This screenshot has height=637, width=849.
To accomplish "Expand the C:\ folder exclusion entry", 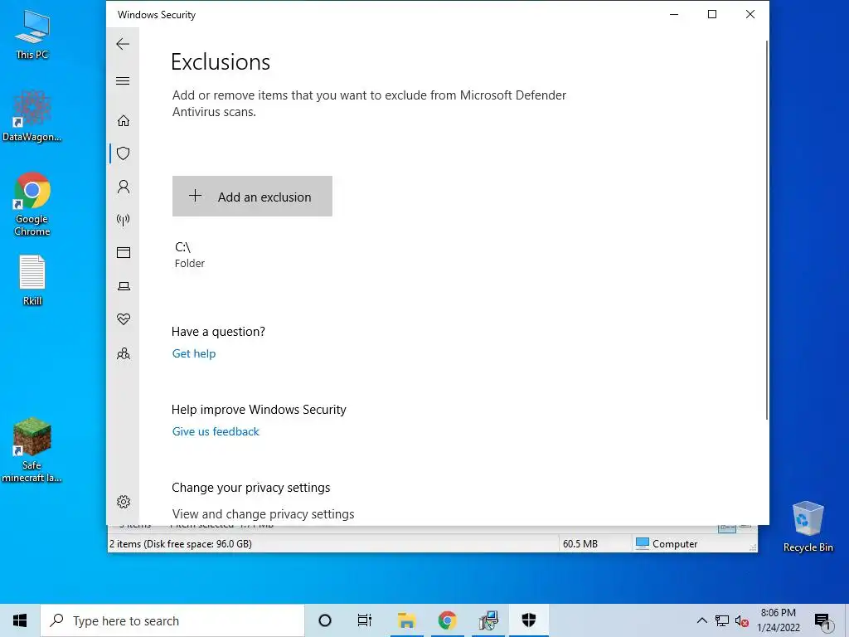I will (190, 255).
